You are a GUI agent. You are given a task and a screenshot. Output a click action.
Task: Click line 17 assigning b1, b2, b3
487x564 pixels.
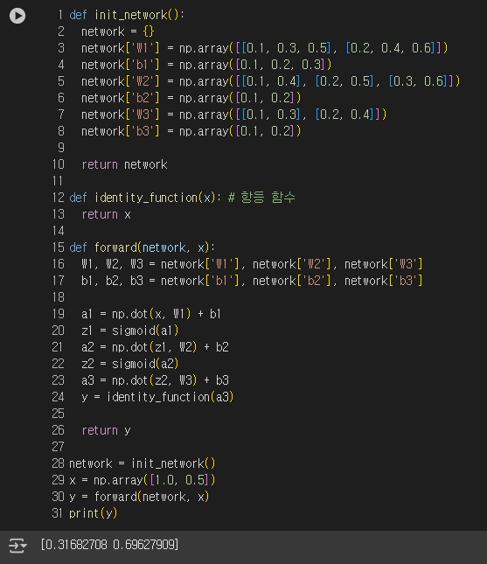pos(252,281)
